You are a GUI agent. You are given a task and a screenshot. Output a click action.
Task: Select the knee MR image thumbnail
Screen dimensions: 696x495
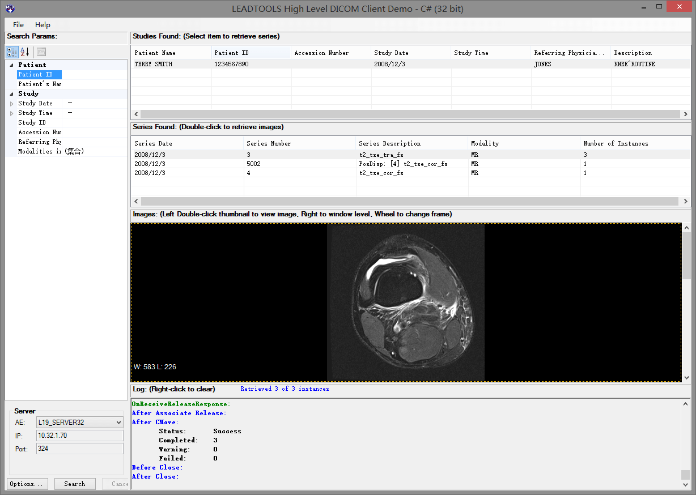(406, 302)
